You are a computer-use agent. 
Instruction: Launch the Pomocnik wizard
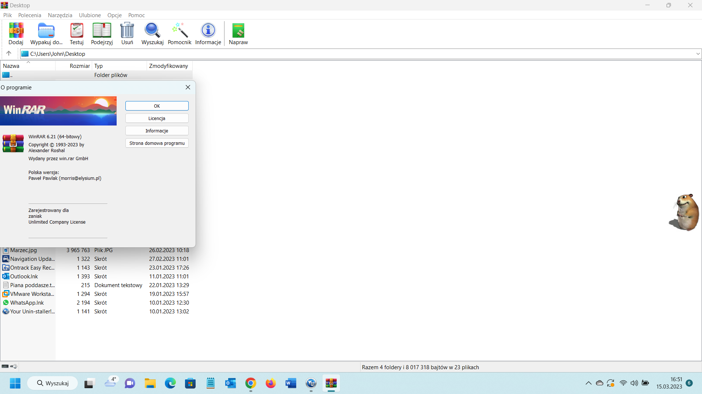pyautogui.click(x=180, y=34)
